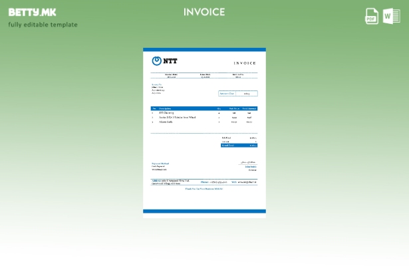Click the NTT circular logo icon

tap(157, 61)
